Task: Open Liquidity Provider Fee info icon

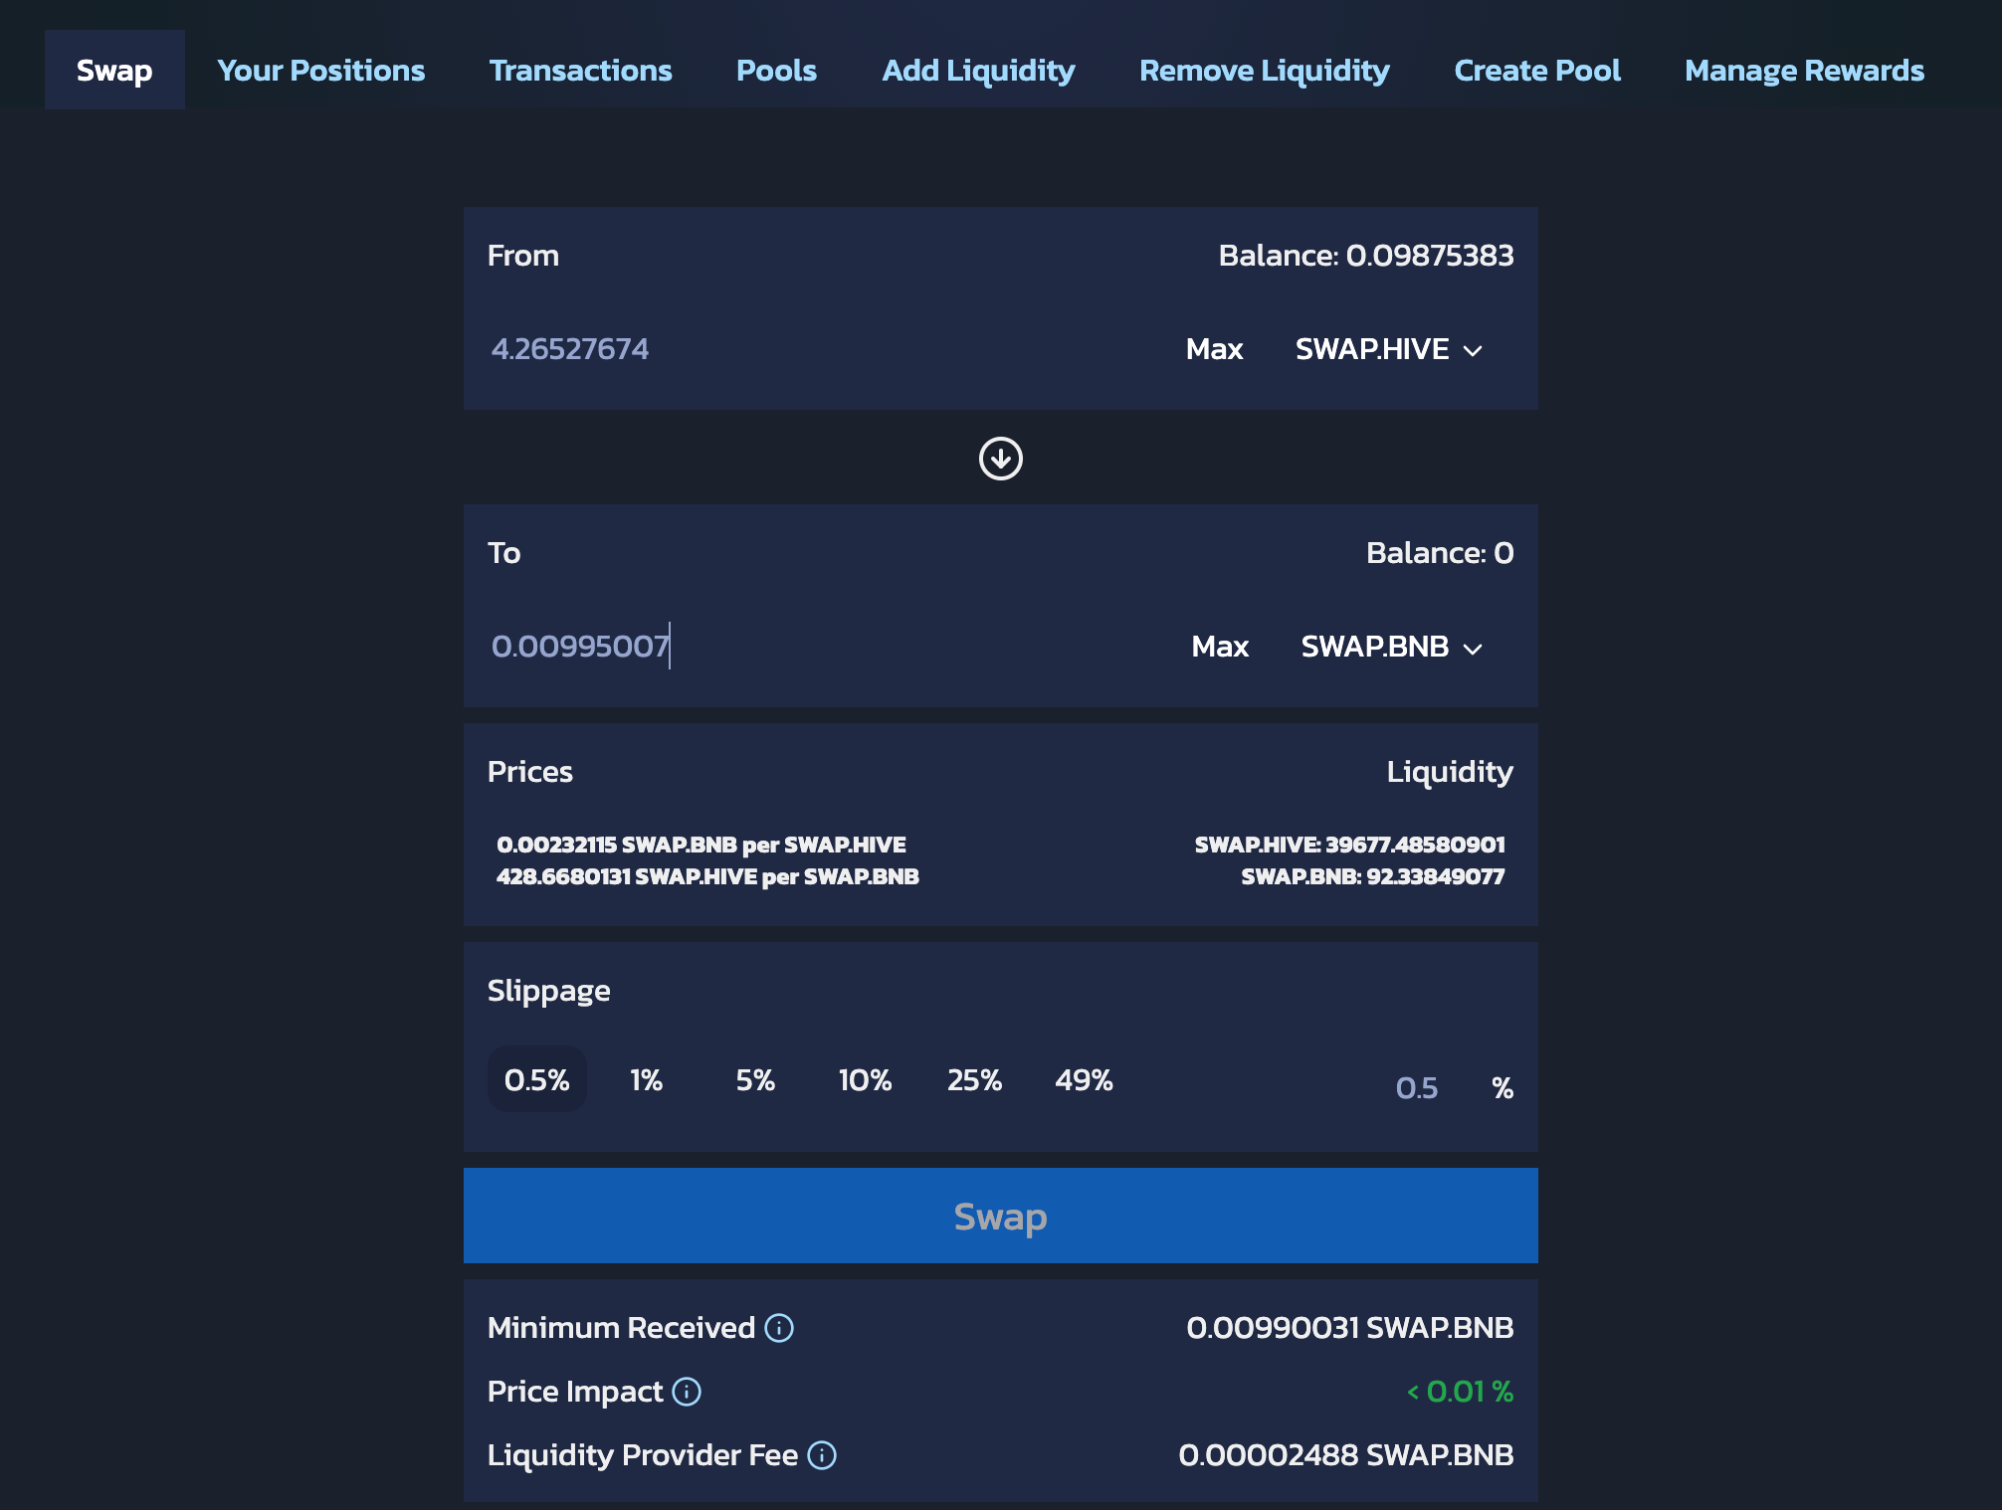Action: [822, 1455]
